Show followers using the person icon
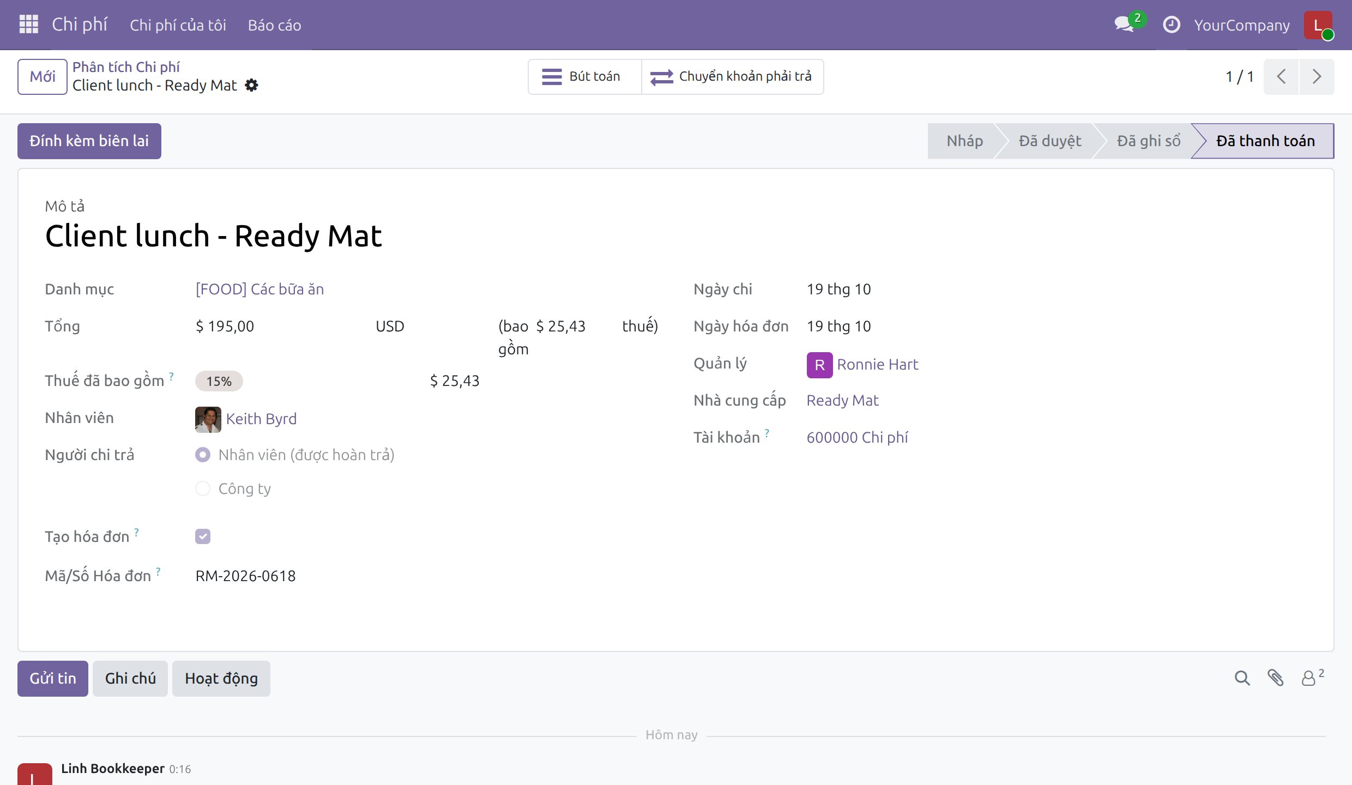Screen dimensions: 1352x785 tap(1312, 678)
